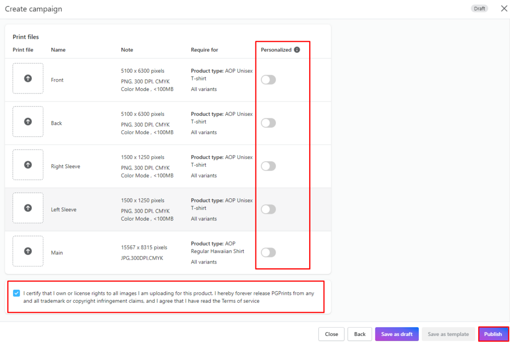
Task: Click the Close button
Action: click(331, 334)
